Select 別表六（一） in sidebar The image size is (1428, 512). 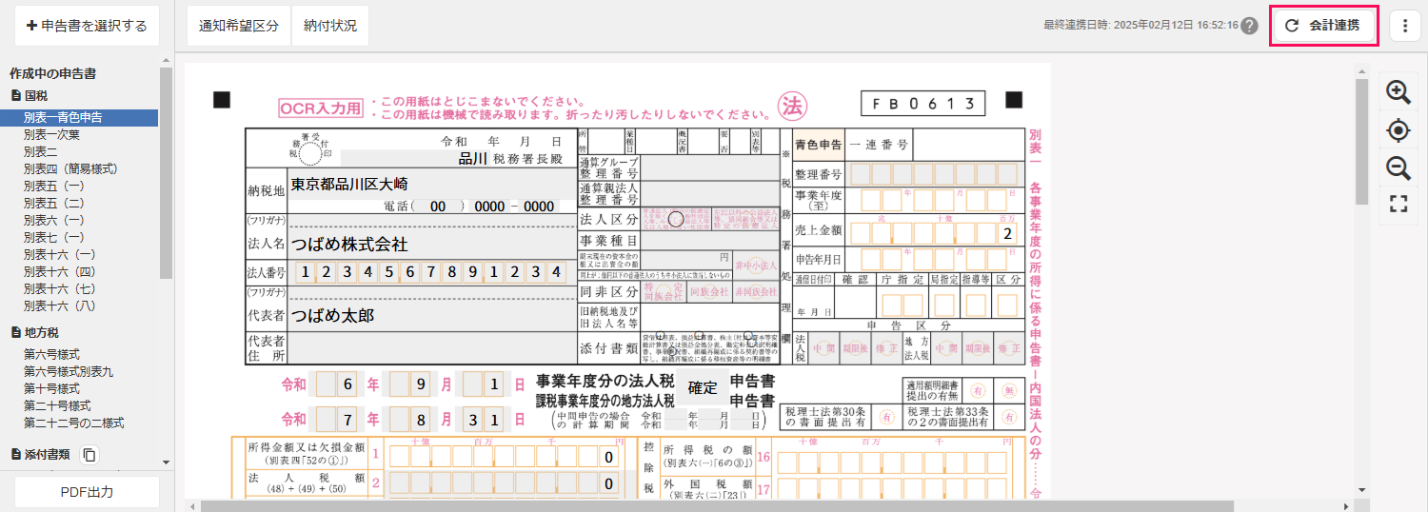(x=54, y=220)
